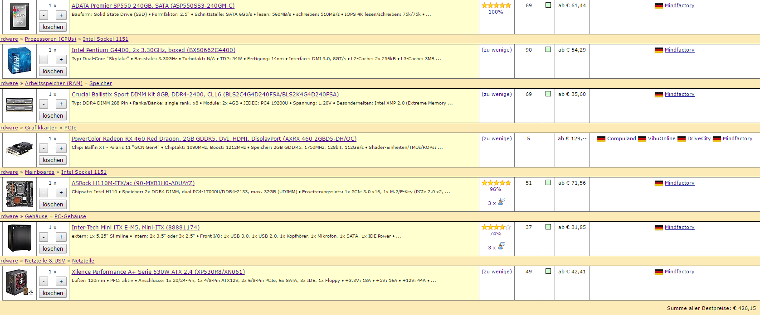Go to Mainboards category breadcrumb

tap(39, 172)
